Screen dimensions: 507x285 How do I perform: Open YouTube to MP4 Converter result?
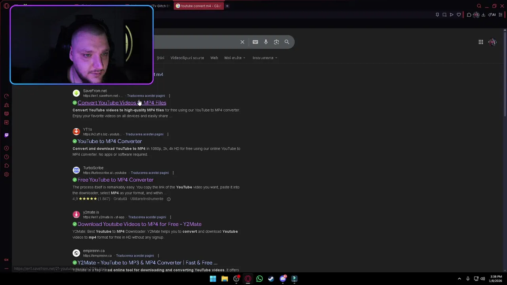coord(110,141)
